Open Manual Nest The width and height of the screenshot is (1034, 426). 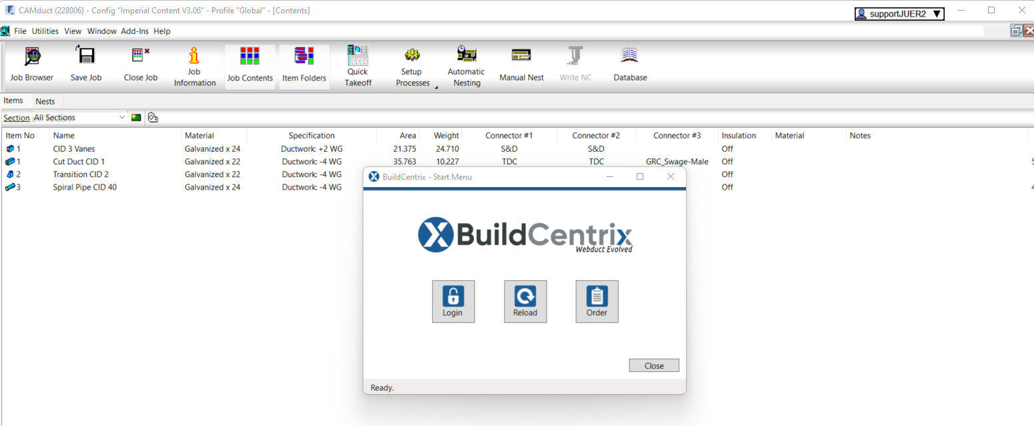(x=521, y=65)
